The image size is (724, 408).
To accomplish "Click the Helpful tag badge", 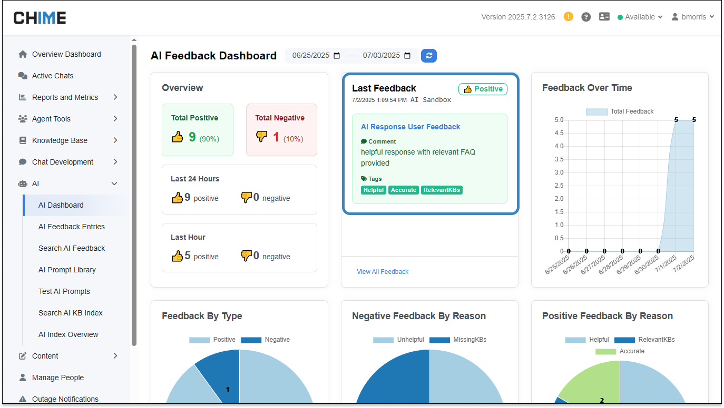I will (x=374, y=190).
